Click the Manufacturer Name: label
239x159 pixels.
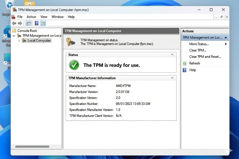[83, 86]
